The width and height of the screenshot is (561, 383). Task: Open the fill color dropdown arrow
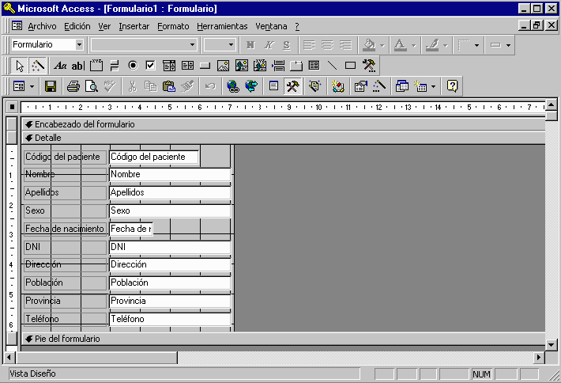pyautogui.click(x=382, y=45)
